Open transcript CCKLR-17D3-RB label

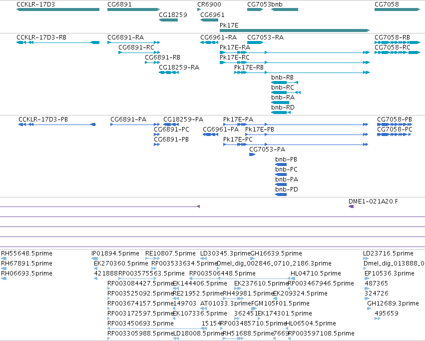(41, 37)
